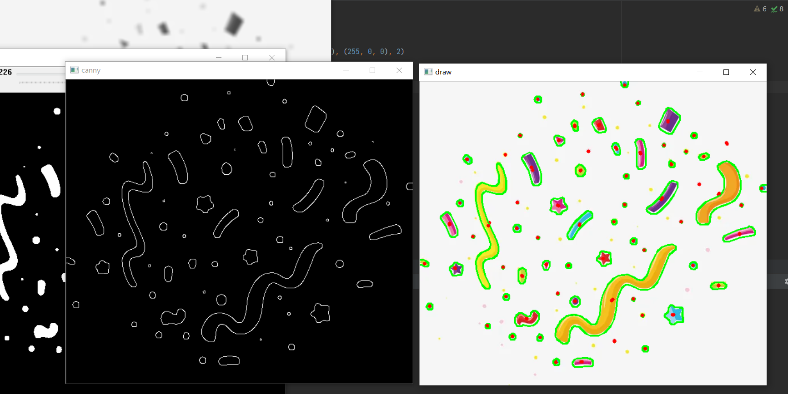
Task: Click the code text "(255, 0, 0), 2)"
Action: pyautogui.click(x=374, y=52)
